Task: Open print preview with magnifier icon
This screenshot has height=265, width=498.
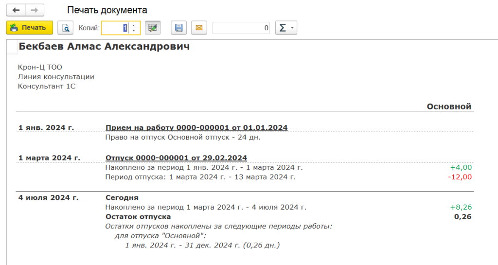Action: coord(65,28)
